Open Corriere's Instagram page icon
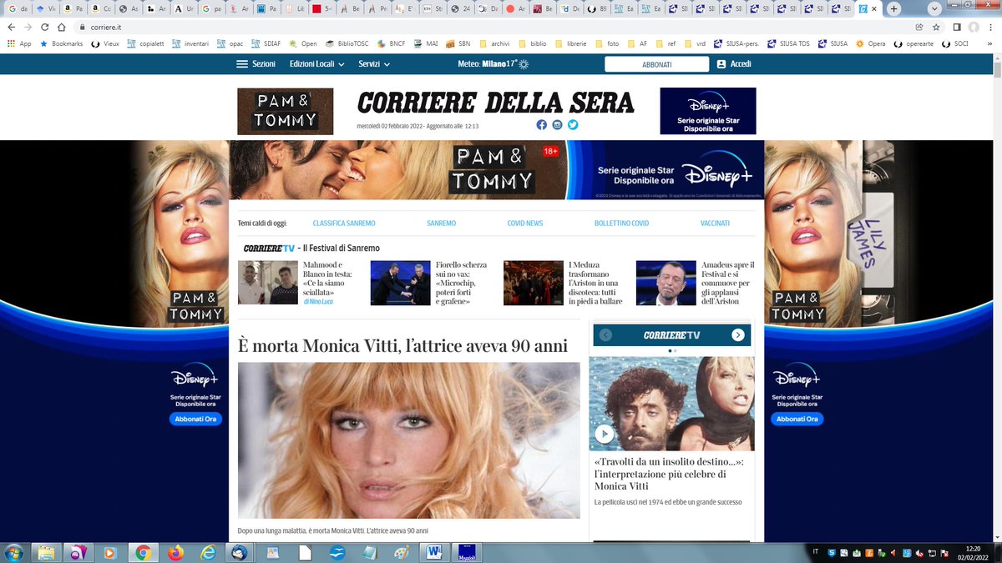Screen dimensions: 1002x563 [x=557, y=124]
